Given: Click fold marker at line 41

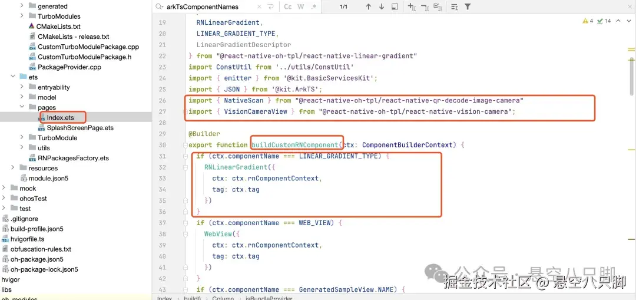Looking at the screenshot, I should (185, 267).
